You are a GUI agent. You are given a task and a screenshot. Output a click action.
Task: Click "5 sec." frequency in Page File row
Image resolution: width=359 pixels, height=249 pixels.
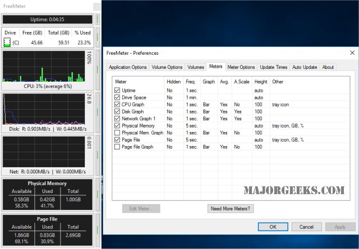pos(192,140)
